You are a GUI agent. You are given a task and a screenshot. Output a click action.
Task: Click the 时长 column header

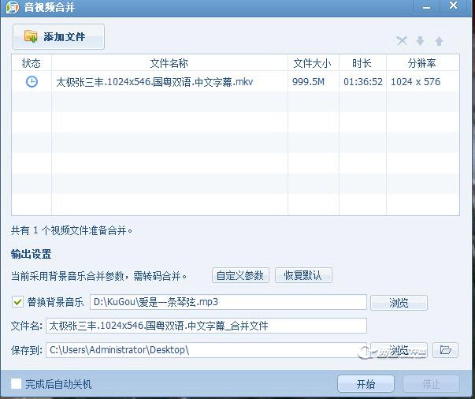point(362,63)
